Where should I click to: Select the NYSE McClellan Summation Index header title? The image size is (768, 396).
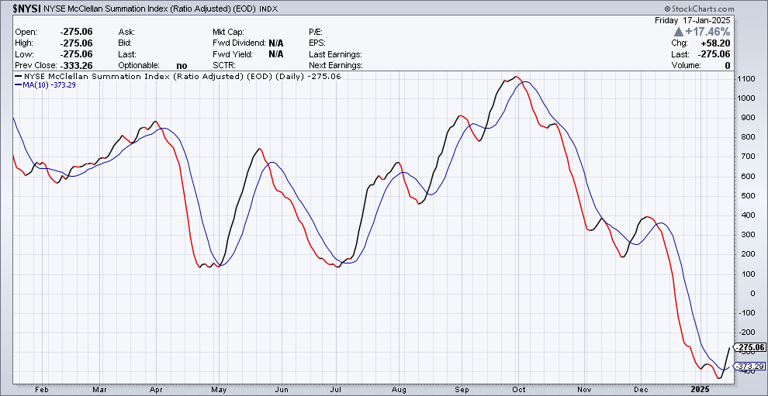150,9
